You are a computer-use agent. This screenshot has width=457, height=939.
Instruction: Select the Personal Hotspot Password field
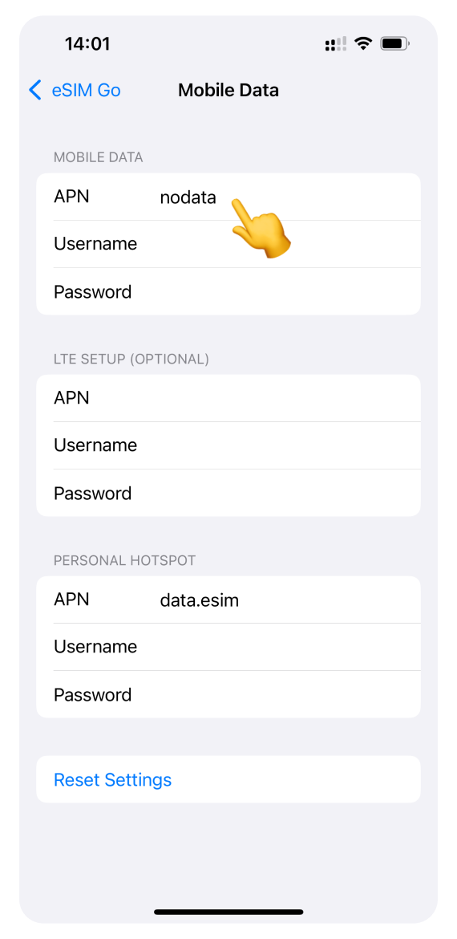point(228,694)
